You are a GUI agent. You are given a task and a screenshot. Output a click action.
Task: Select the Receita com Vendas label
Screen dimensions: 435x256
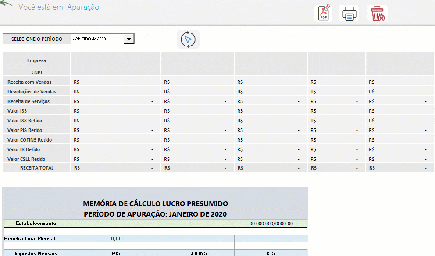[x=29, y=82]
